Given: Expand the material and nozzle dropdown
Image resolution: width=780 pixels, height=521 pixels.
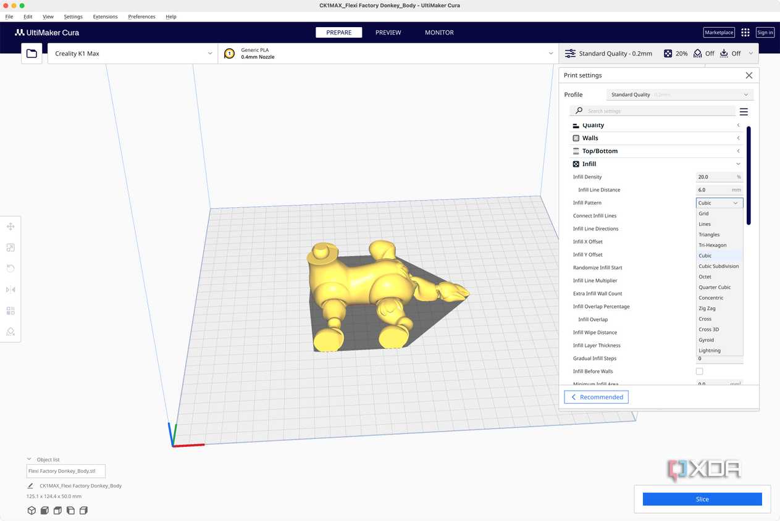Looking at the screenshot, I should pyautogui.click(x=388, y=54).
